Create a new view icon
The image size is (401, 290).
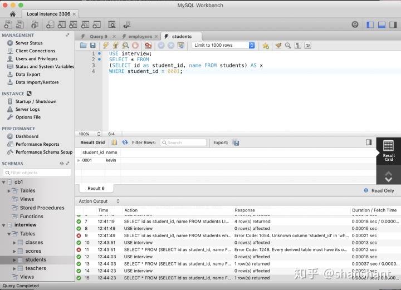[x=73, y=24]
